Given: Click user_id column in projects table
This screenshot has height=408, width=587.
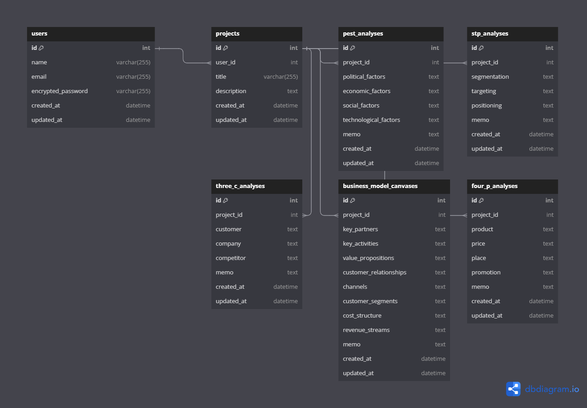Looking at the screenshot, I should (x=257, y=62).
